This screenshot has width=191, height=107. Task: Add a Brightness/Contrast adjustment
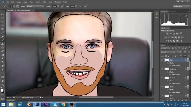point(167,34)
